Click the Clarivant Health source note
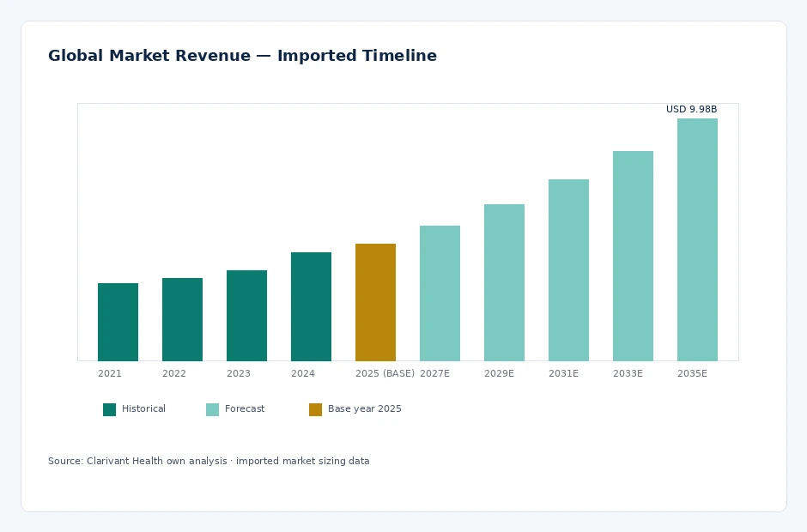Viewport: 807px width, 532px height. coord(209,461)
